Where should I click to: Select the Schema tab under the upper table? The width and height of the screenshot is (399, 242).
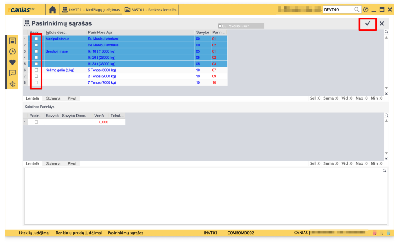coord(53,98)
